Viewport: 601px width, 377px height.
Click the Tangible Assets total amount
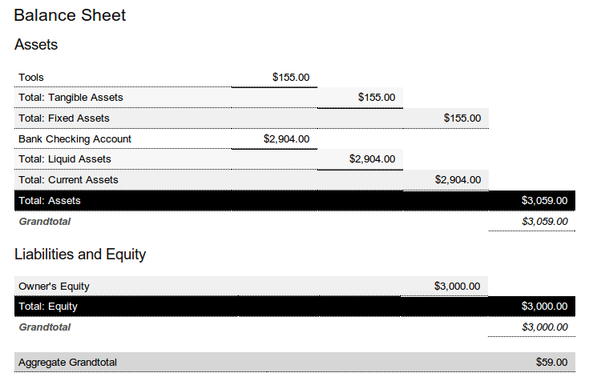377,98
